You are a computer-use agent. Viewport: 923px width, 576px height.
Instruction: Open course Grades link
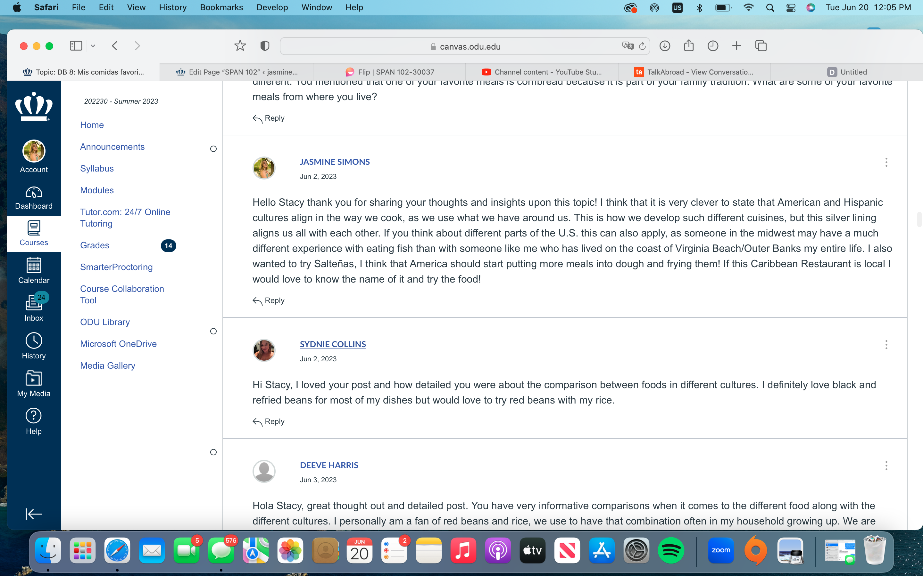[x=95, y=245]
